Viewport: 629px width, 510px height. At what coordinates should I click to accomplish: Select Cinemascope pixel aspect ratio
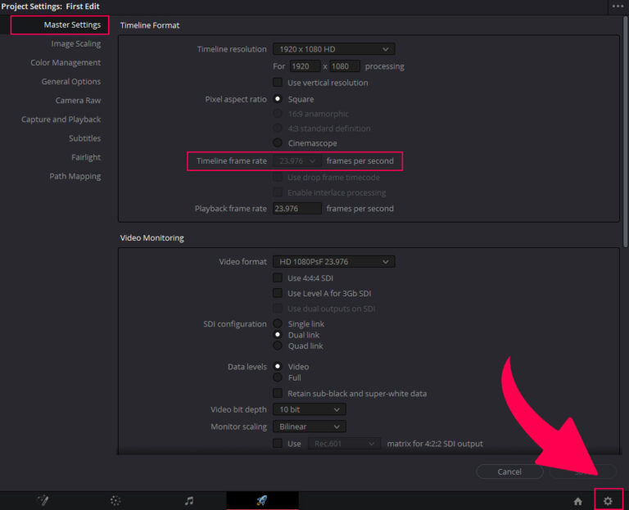tap(278, 142)
